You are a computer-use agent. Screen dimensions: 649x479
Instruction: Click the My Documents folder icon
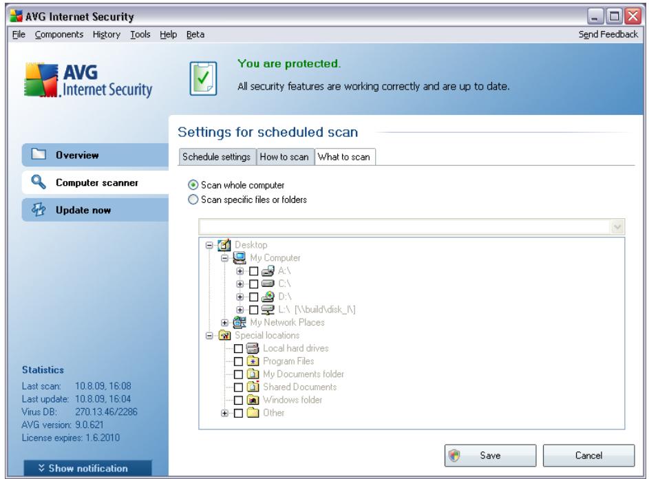[x=253, y=374]
